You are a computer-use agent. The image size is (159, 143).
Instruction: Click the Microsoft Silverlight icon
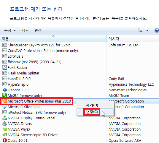pos(5,107)
